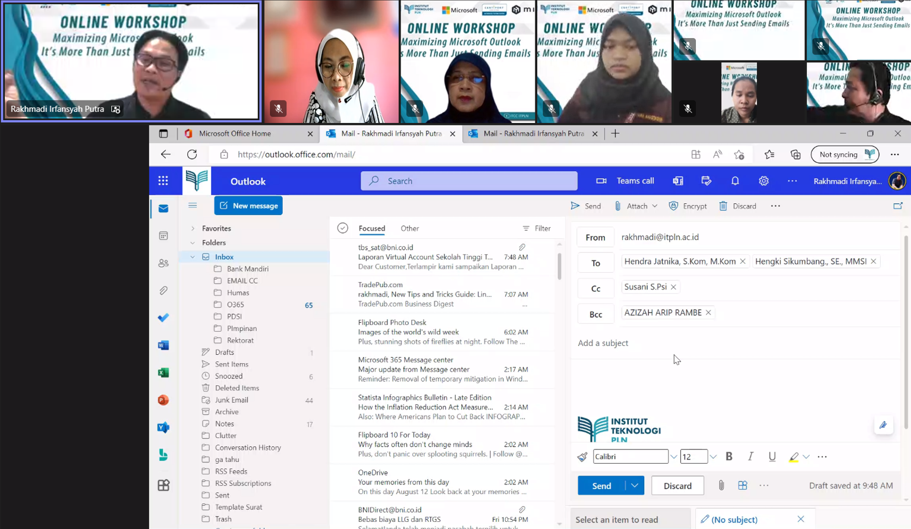Switch to the Other inbox tab

click(409, 228)
